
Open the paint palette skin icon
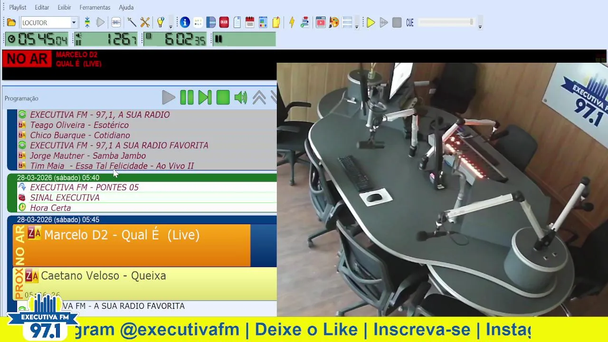pyautogui.click(x=334, y=22)
